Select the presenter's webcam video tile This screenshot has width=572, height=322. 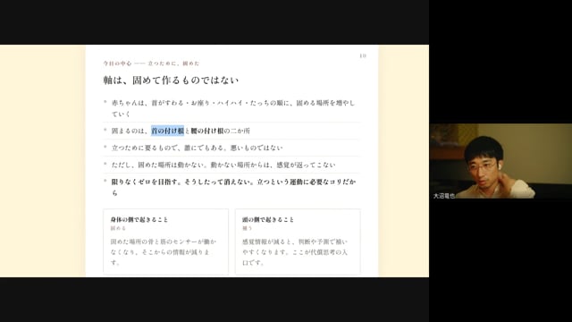point(500,161)
